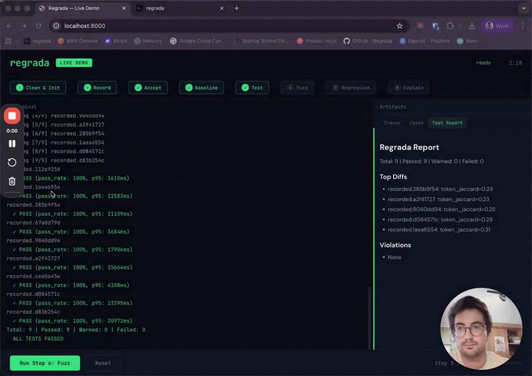Click the recorded.67a0d79d terminal line
Viewport: 532px width, 376px height.
click(x=33, y=223)
